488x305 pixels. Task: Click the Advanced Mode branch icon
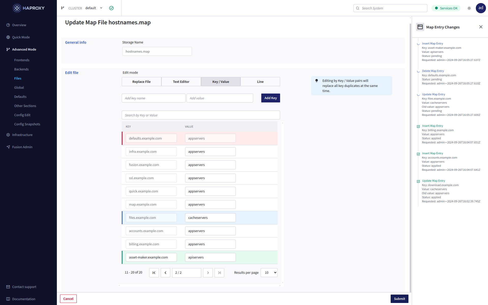pyautogui.click(x=8, y=49)
